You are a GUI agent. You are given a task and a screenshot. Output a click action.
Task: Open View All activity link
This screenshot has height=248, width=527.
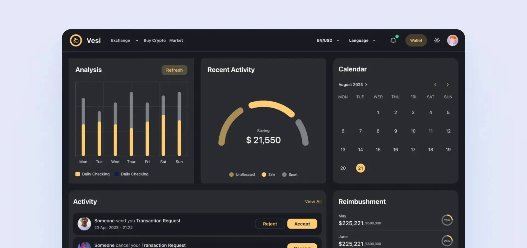tap(313, 201)
